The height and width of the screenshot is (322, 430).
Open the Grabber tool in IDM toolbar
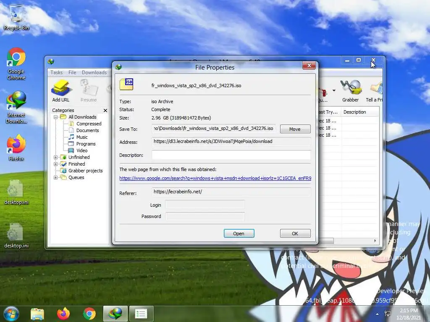point(351,91)
